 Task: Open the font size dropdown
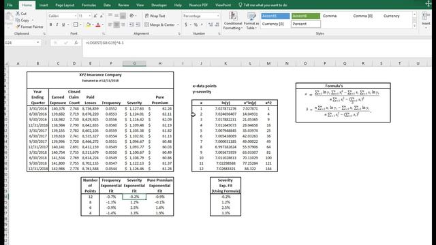[89, 16]
